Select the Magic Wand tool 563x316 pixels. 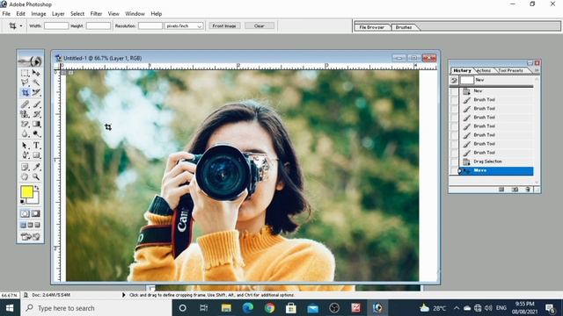[x=36, y=83]
